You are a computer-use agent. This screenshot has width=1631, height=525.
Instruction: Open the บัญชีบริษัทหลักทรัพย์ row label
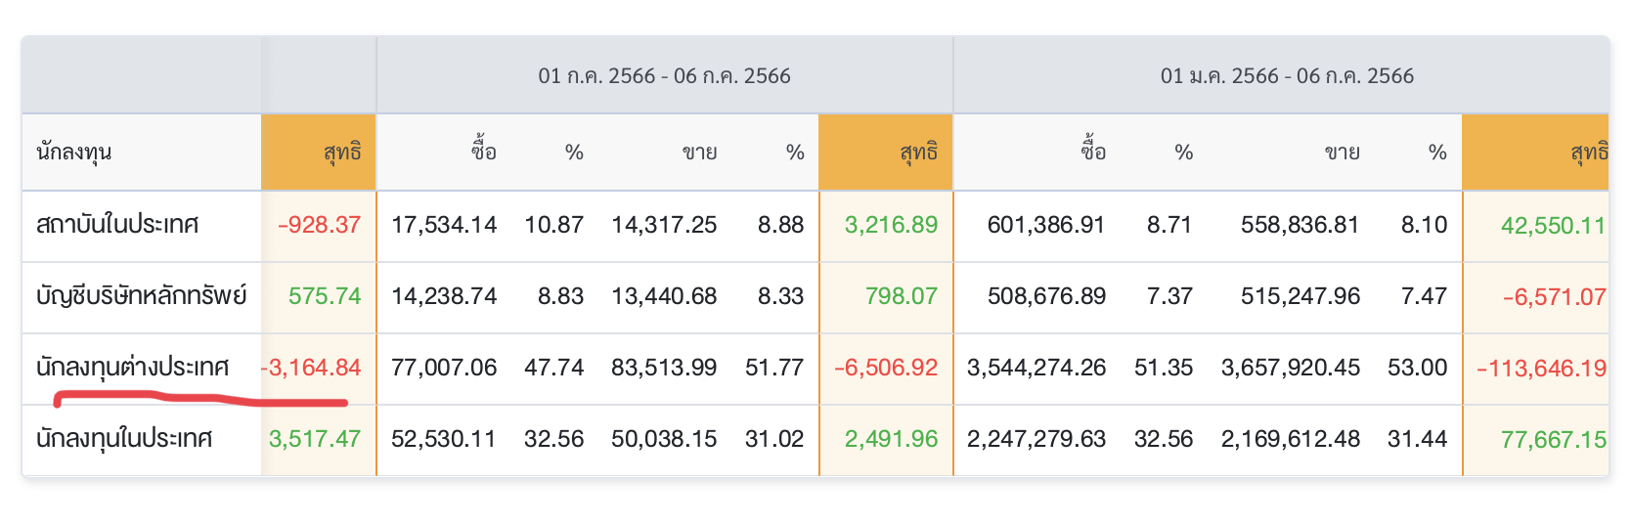(141, 295)
